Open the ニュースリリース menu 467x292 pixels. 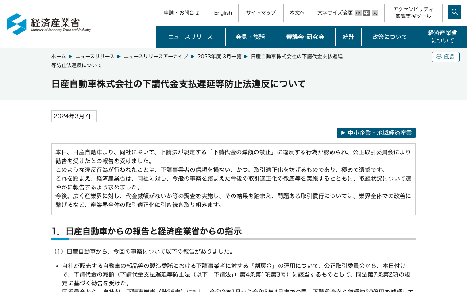click(190, 37)
